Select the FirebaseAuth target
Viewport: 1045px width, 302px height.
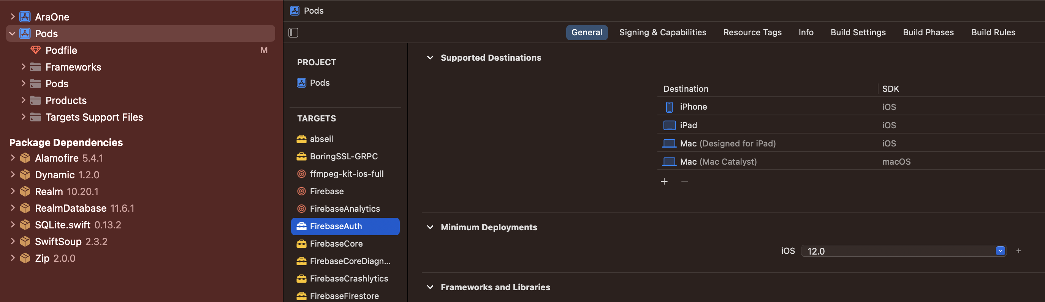pyautogui.click(x=345, y=226)
